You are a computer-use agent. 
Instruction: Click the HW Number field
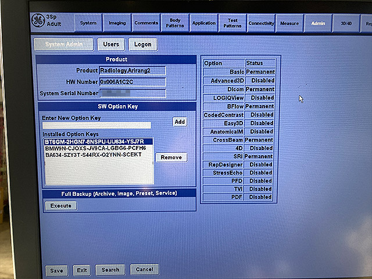[133, 82]
